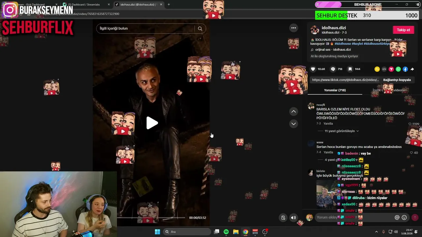This screenshot has width=422, height=237.
Task: Open the three-dot more options menu
Action: [x=293, y=28]
